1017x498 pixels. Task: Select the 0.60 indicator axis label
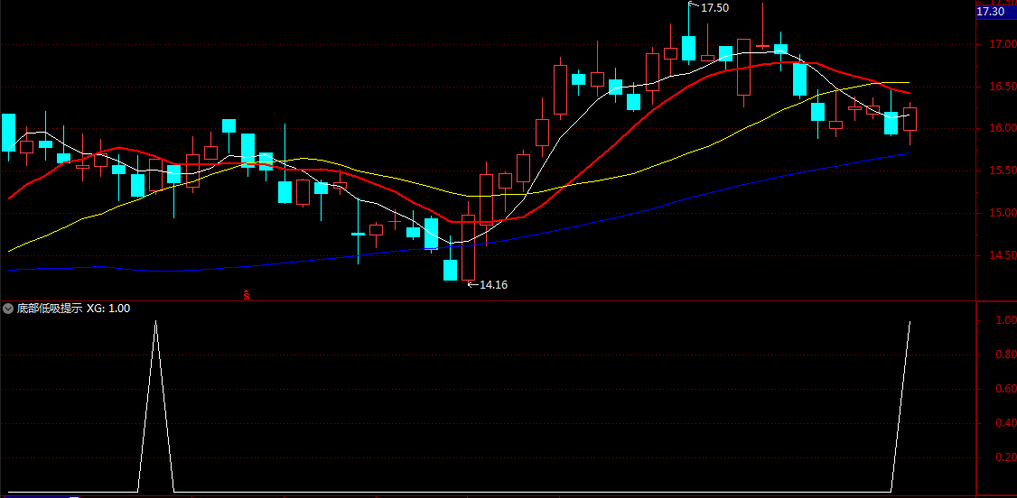1005,389
